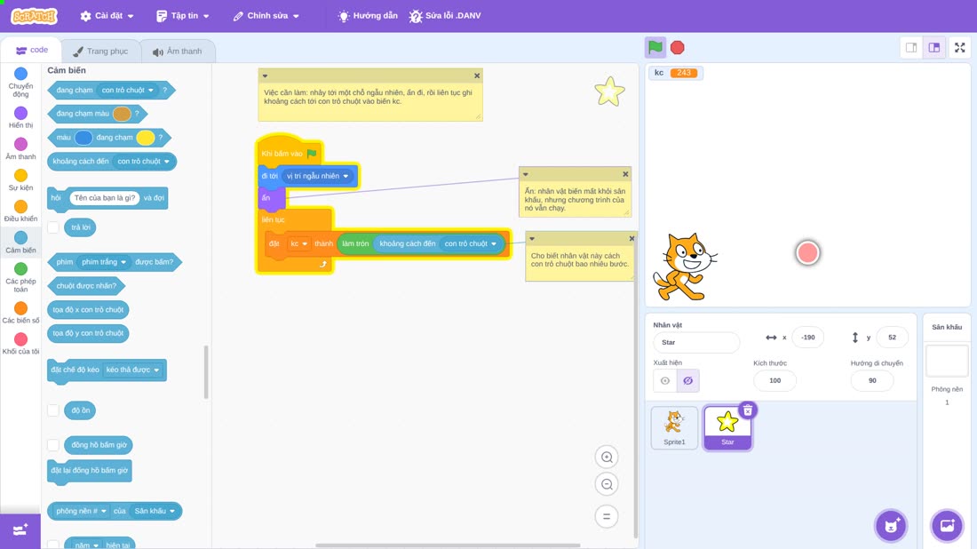Select the Khối của tôi block category
The height and width of the screenshot is (549, 977).
(20, 344)
